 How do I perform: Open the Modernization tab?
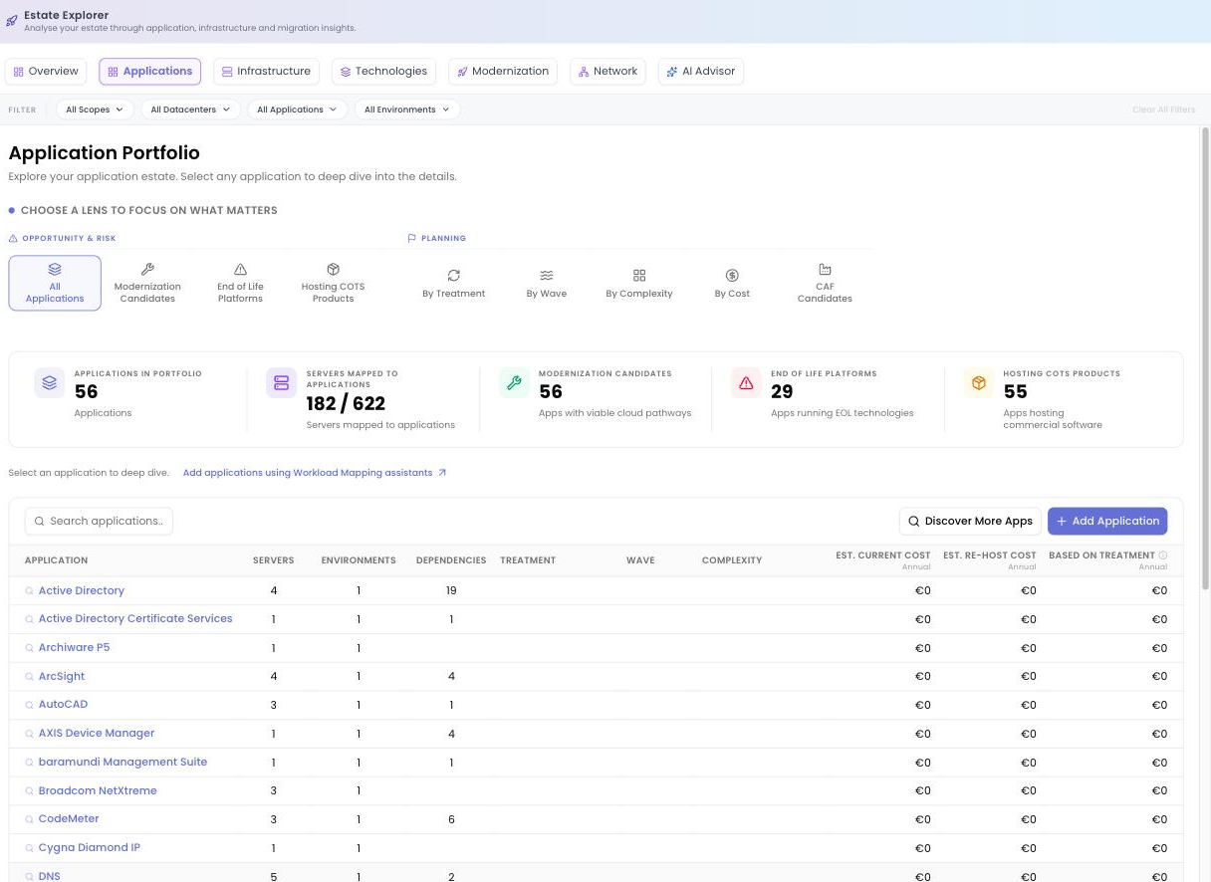point(503,72)
